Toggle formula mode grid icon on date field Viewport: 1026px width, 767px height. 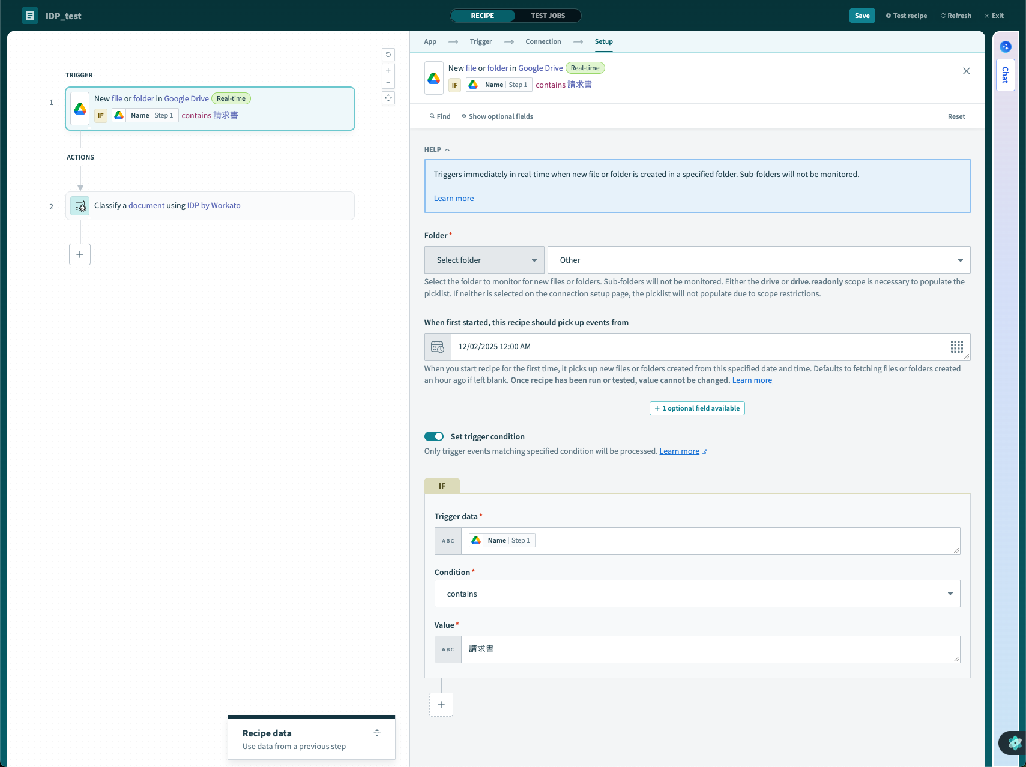coord(957,347)
